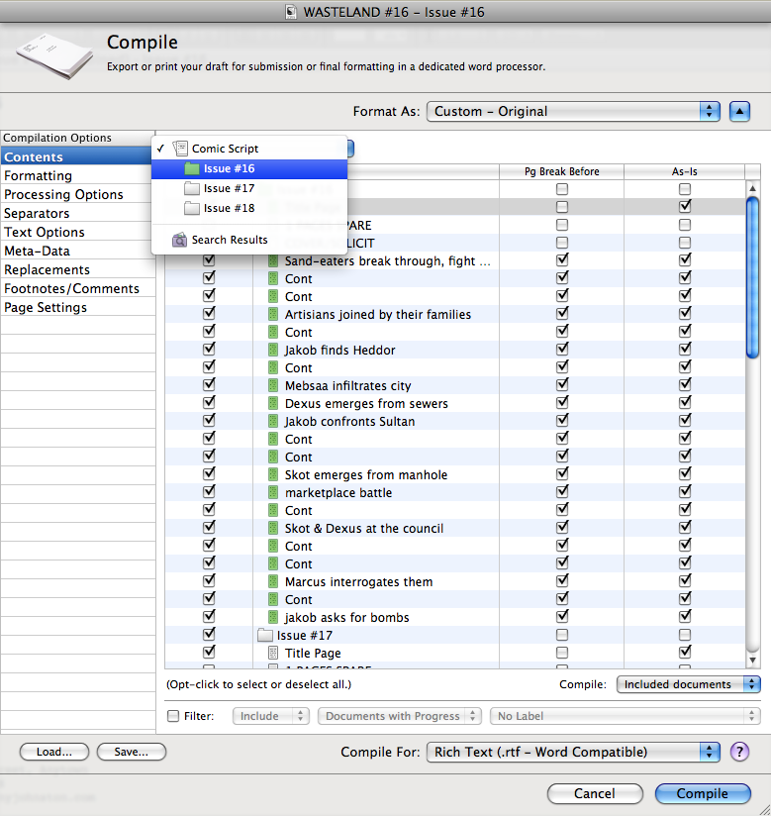Switch to the Formatting options pane
Screen dimensions: 771x816
[x=38, y=176]
